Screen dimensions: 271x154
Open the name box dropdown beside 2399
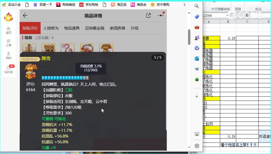[x=227, y=15]
